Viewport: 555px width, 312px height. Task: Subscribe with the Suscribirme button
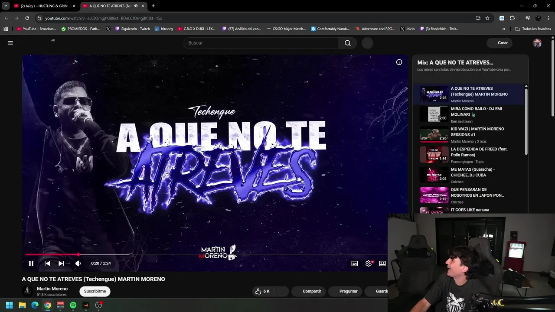pyautogui.click(x=95, y=291)
